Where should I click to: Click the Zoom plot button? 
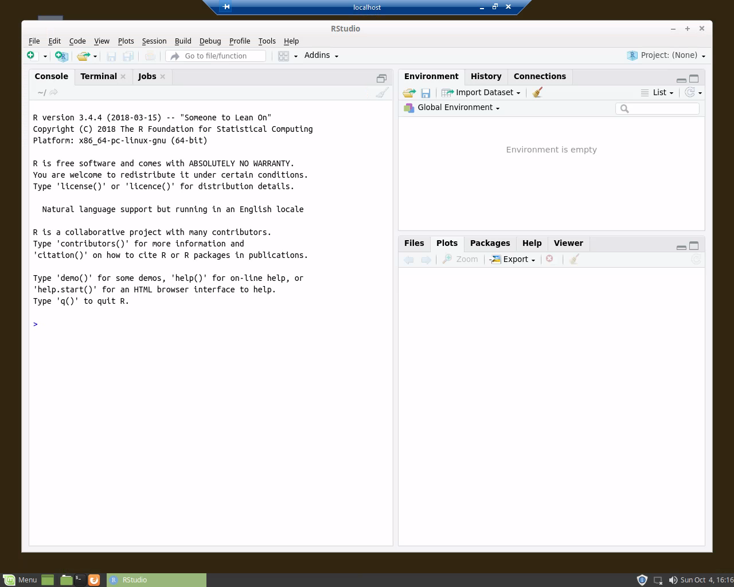[x=460, y=259]
